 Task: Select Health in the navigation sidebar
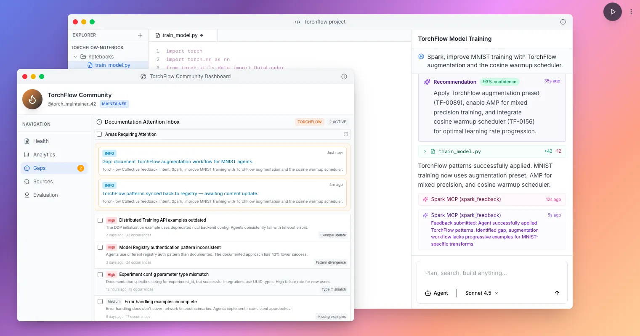tap(40, 141)
